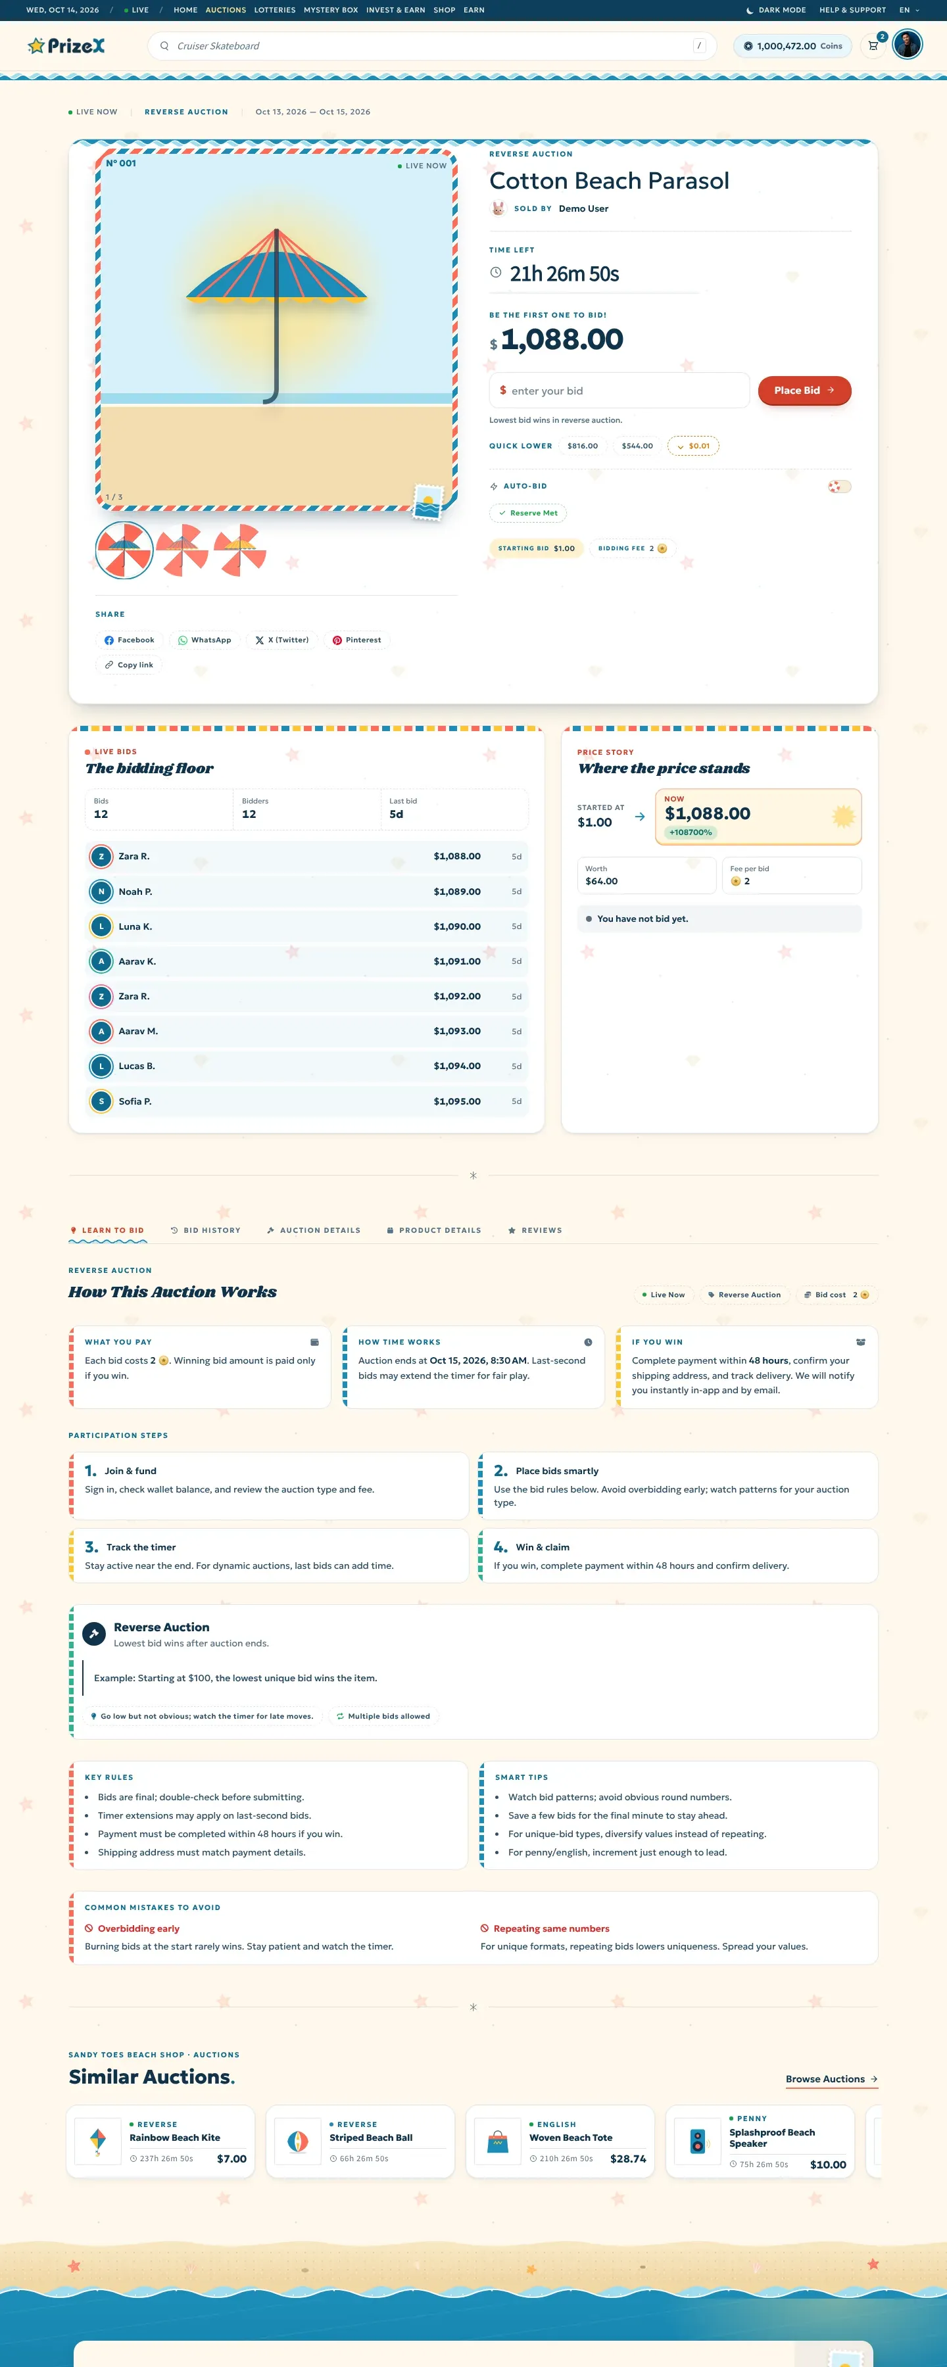Switch to Bid History tab
947x2367 pixels.
point(205,1230)
